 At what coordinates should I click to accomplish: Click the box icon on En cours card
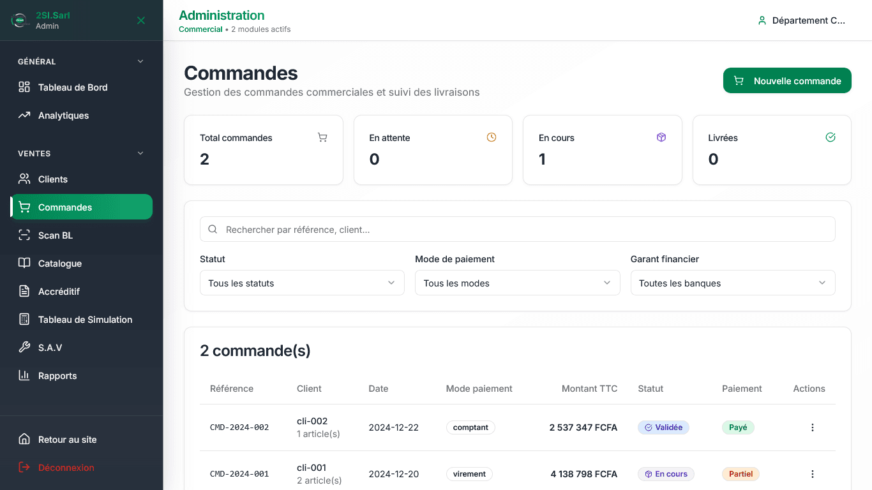(661, 137)
